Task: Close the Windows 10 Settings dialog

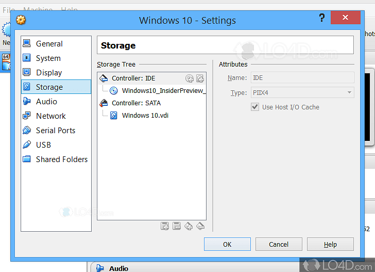Action: point(345,17)
